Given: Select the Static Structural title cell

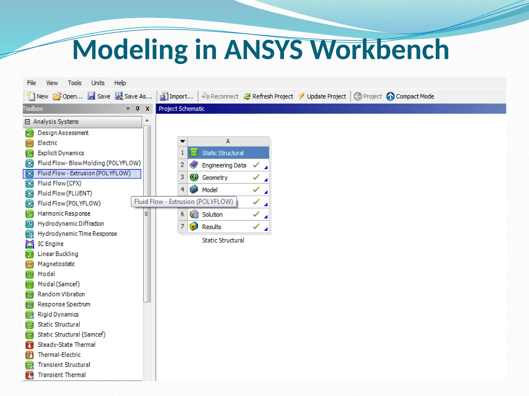Looking at the screenshot, I should pos(228,153).
